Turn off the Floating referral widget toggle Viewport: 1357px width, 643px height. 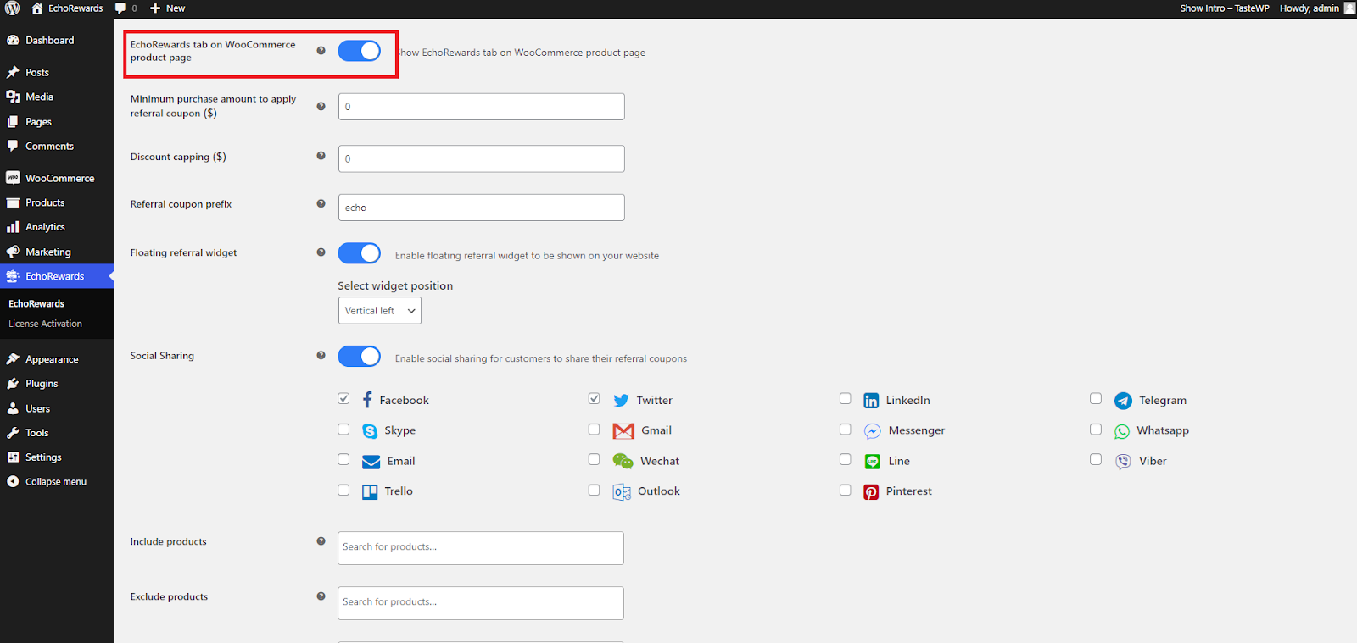(x=359, y=253)
